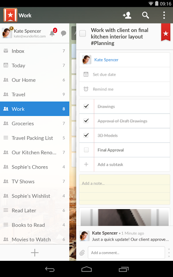Open Set due date picker
Viewport: 173px width, 277px height.
pyautogui.click(x=125, y=74)
